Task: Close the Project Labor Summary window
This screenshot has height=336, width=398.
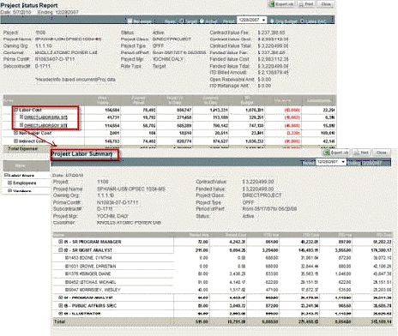Action: coord(381,153)
